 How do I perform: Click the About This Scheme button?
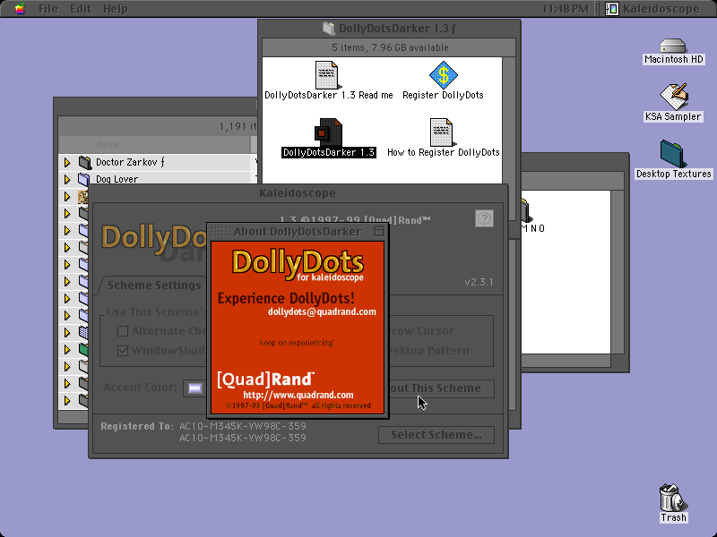pyautogui.click(x=441, y=388)
